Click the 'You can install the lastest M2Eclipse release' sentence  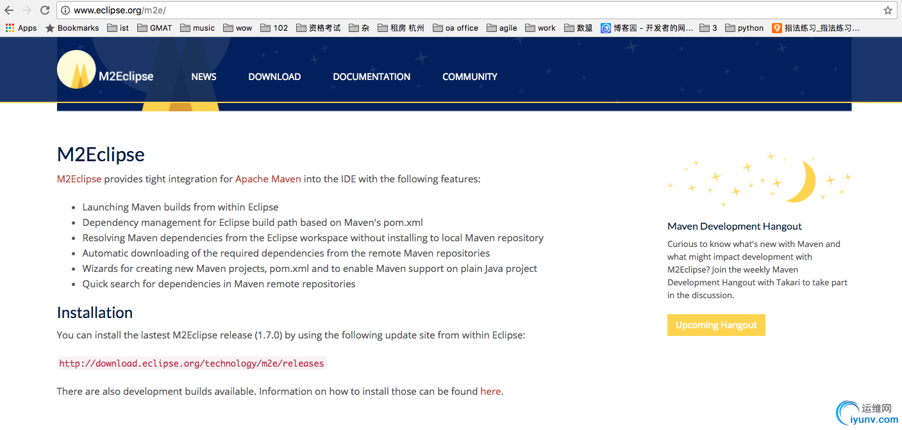click(x=291, y=335)
